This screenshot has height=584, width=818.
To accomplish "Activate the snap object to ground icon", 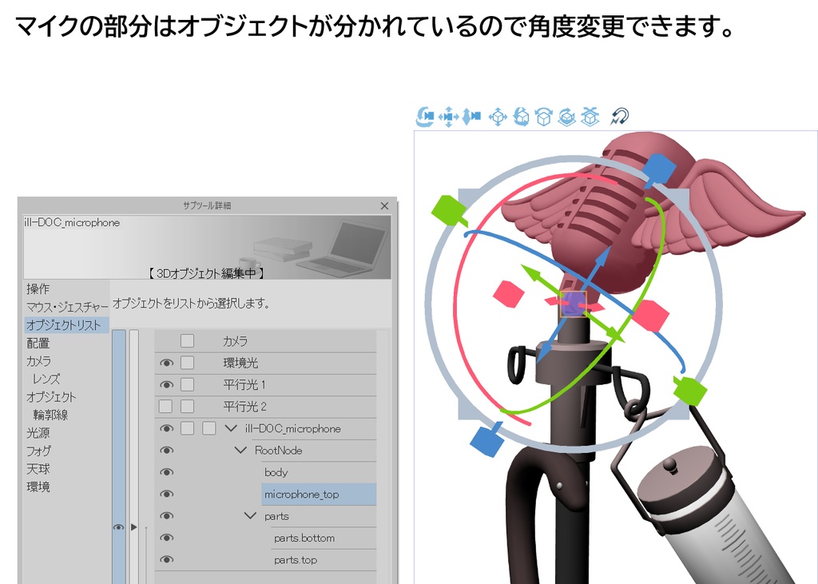I will coord(590,116).
